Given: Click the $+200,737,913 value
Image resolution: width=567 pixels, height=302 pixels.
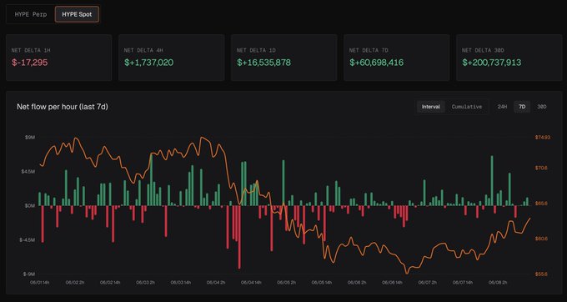Looking at the screenshot, I should [492, 63].
